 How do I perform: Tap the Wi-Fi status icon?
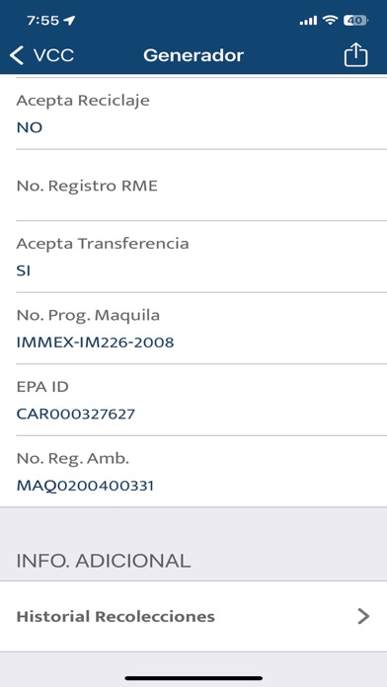(330, 20)
